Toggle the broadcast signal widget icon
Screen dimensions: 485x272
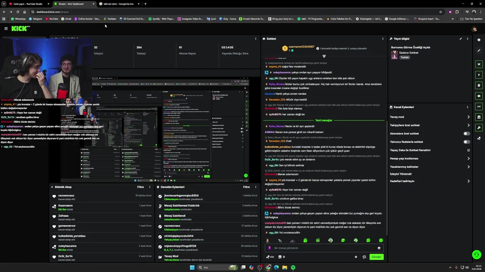[x=479, y=107]
